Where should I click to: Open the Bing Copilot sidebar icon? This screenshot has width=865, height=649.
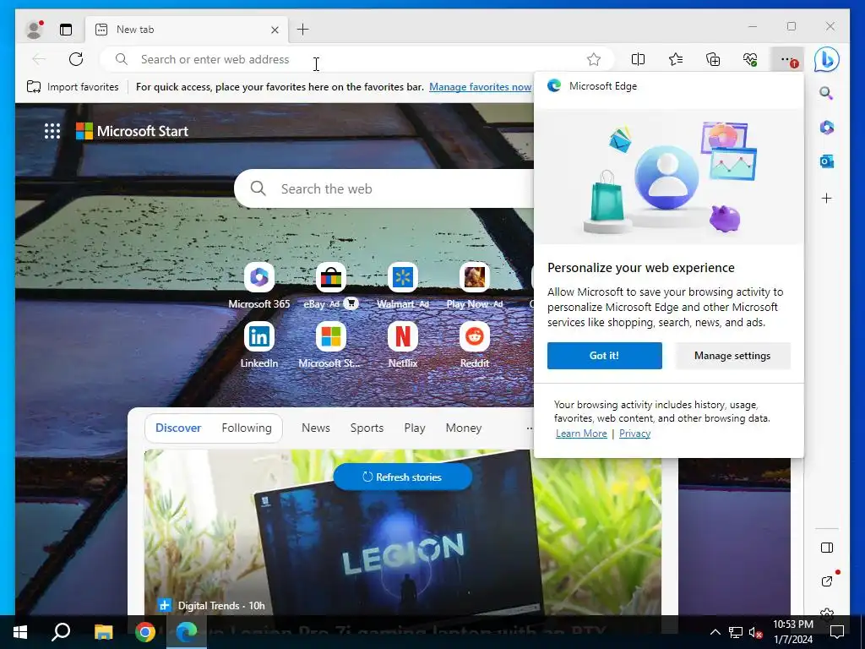click(826, 60)
